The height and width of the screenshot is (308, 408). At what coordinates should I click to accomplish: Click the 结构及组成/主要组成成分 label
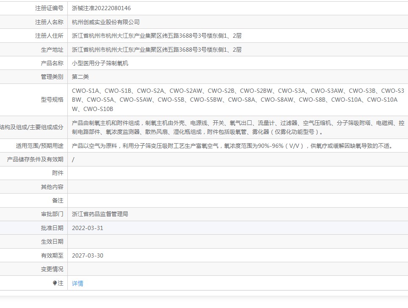[31, 127]
